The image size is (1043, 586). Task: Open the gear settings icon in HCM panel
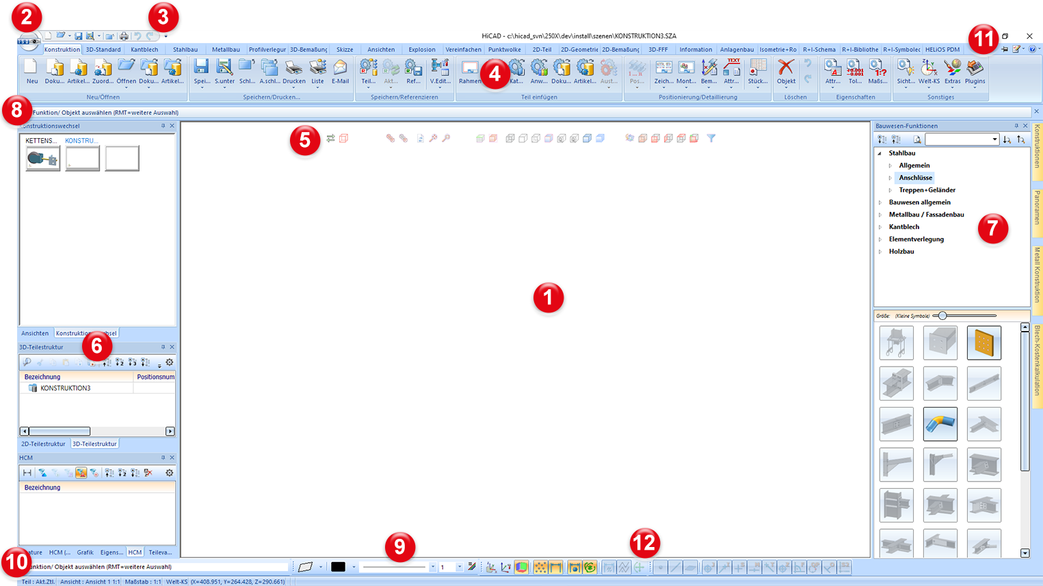click(170, 472)
